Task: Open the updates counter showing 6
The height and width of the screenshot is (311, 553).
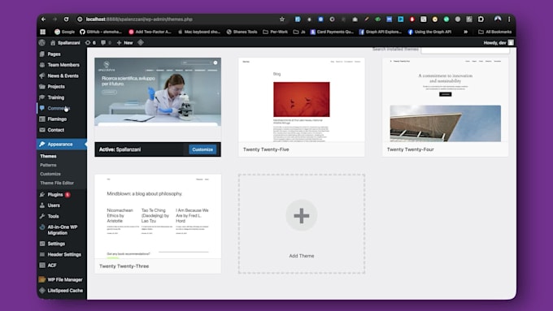Action: (x=90, y=42)
